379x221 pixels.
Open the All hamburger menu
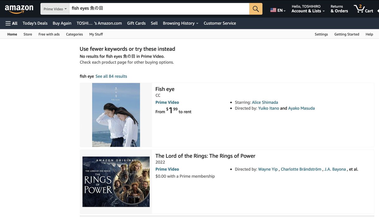[11, 23]
